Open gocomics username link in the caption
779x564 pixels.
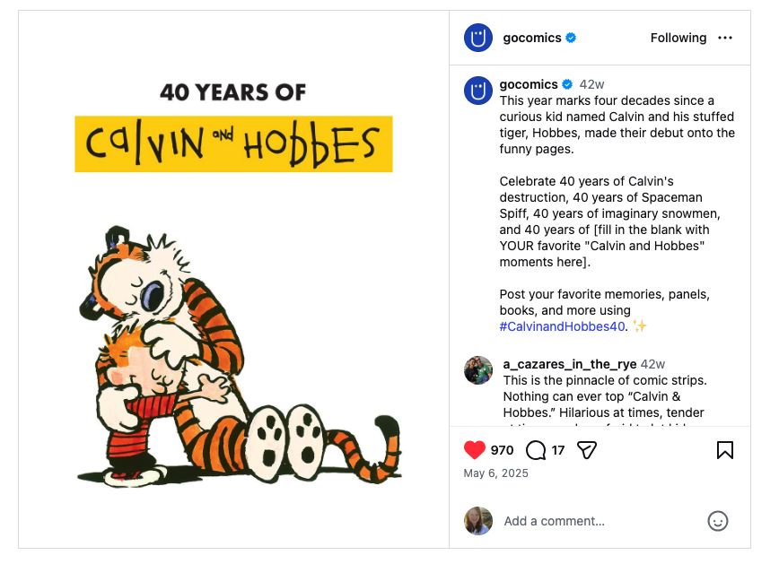pyautogui.click(x=530, y=83)
